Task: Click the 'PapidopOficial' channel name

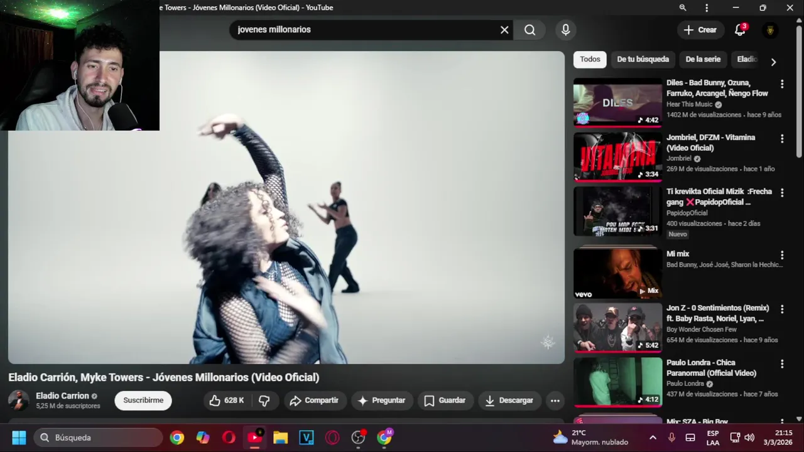Action: [687, 213]
